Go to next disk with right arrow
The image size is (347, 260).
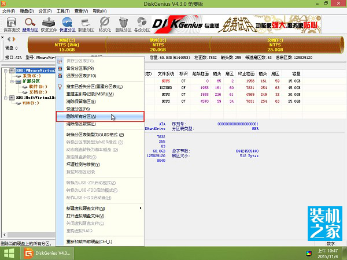(x=14, y=39)
